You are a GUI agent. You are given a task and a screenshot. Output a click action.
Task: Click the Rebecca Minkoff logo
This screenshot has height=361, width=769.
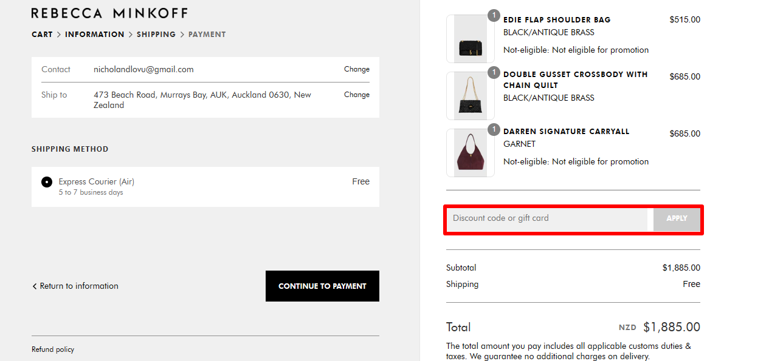coord(109,13)
